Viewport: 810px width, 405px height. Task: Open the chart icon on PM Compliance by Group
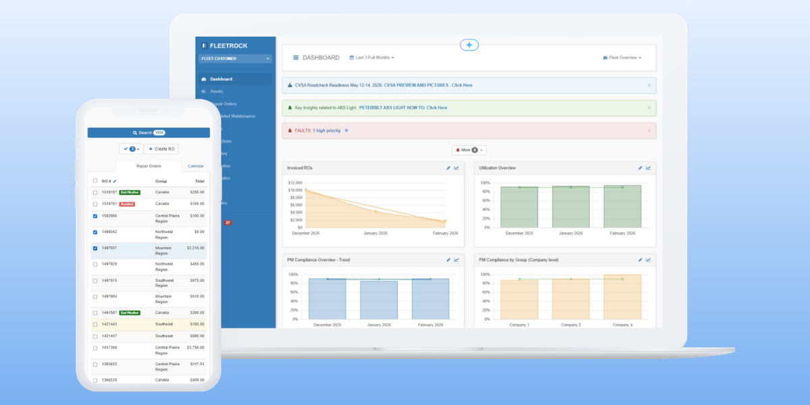click(648, 259)
